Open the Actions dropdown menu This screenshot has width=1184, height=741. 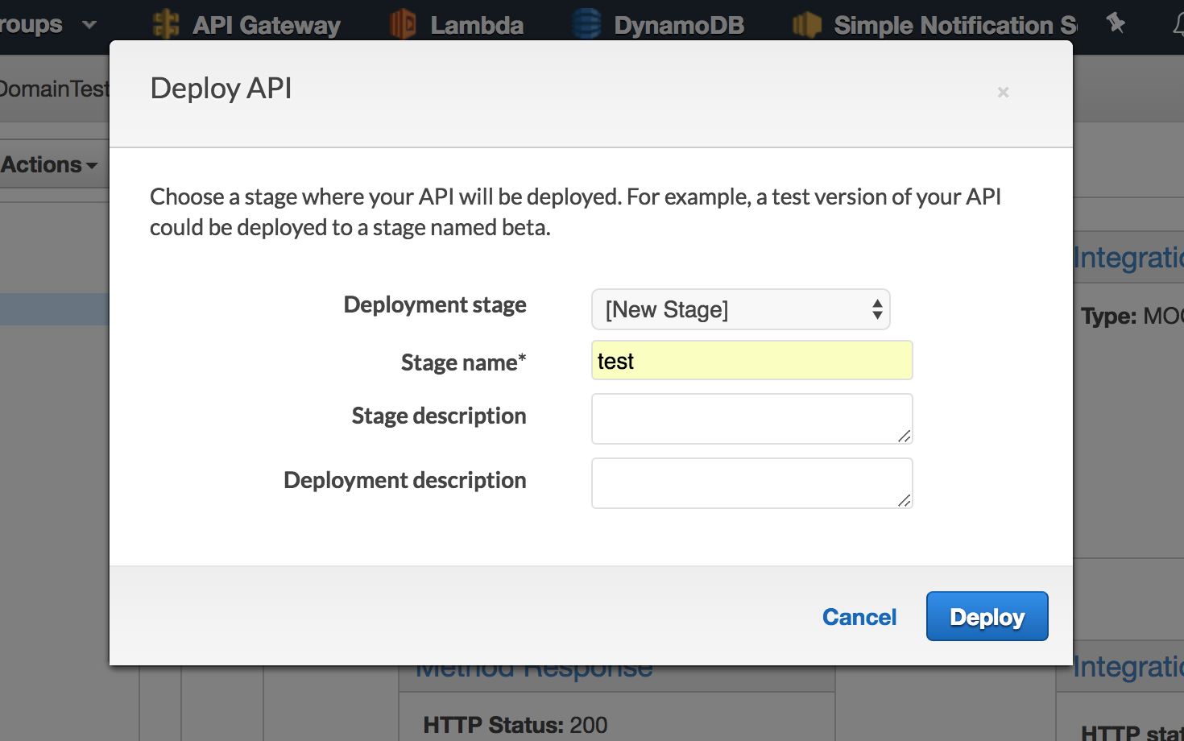click(x=49, y=164)
